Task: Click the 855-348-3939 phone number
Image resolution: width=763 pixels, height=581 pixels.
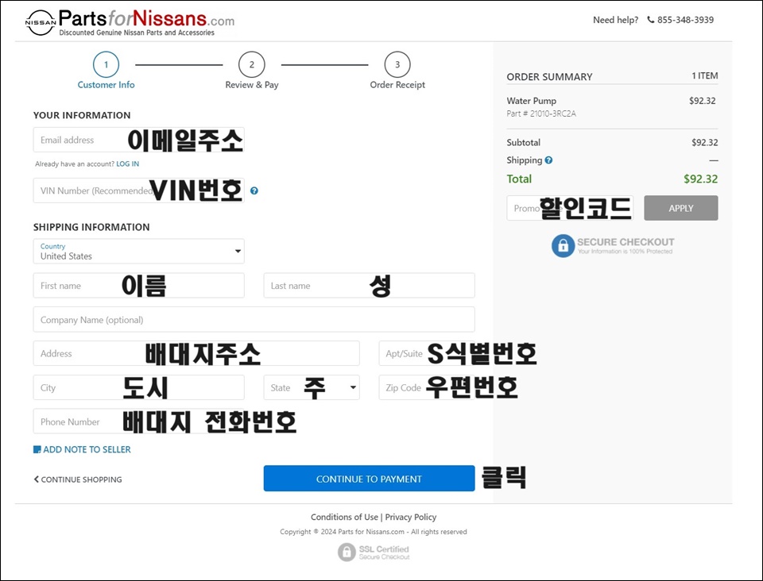Action: pos(685,20)
